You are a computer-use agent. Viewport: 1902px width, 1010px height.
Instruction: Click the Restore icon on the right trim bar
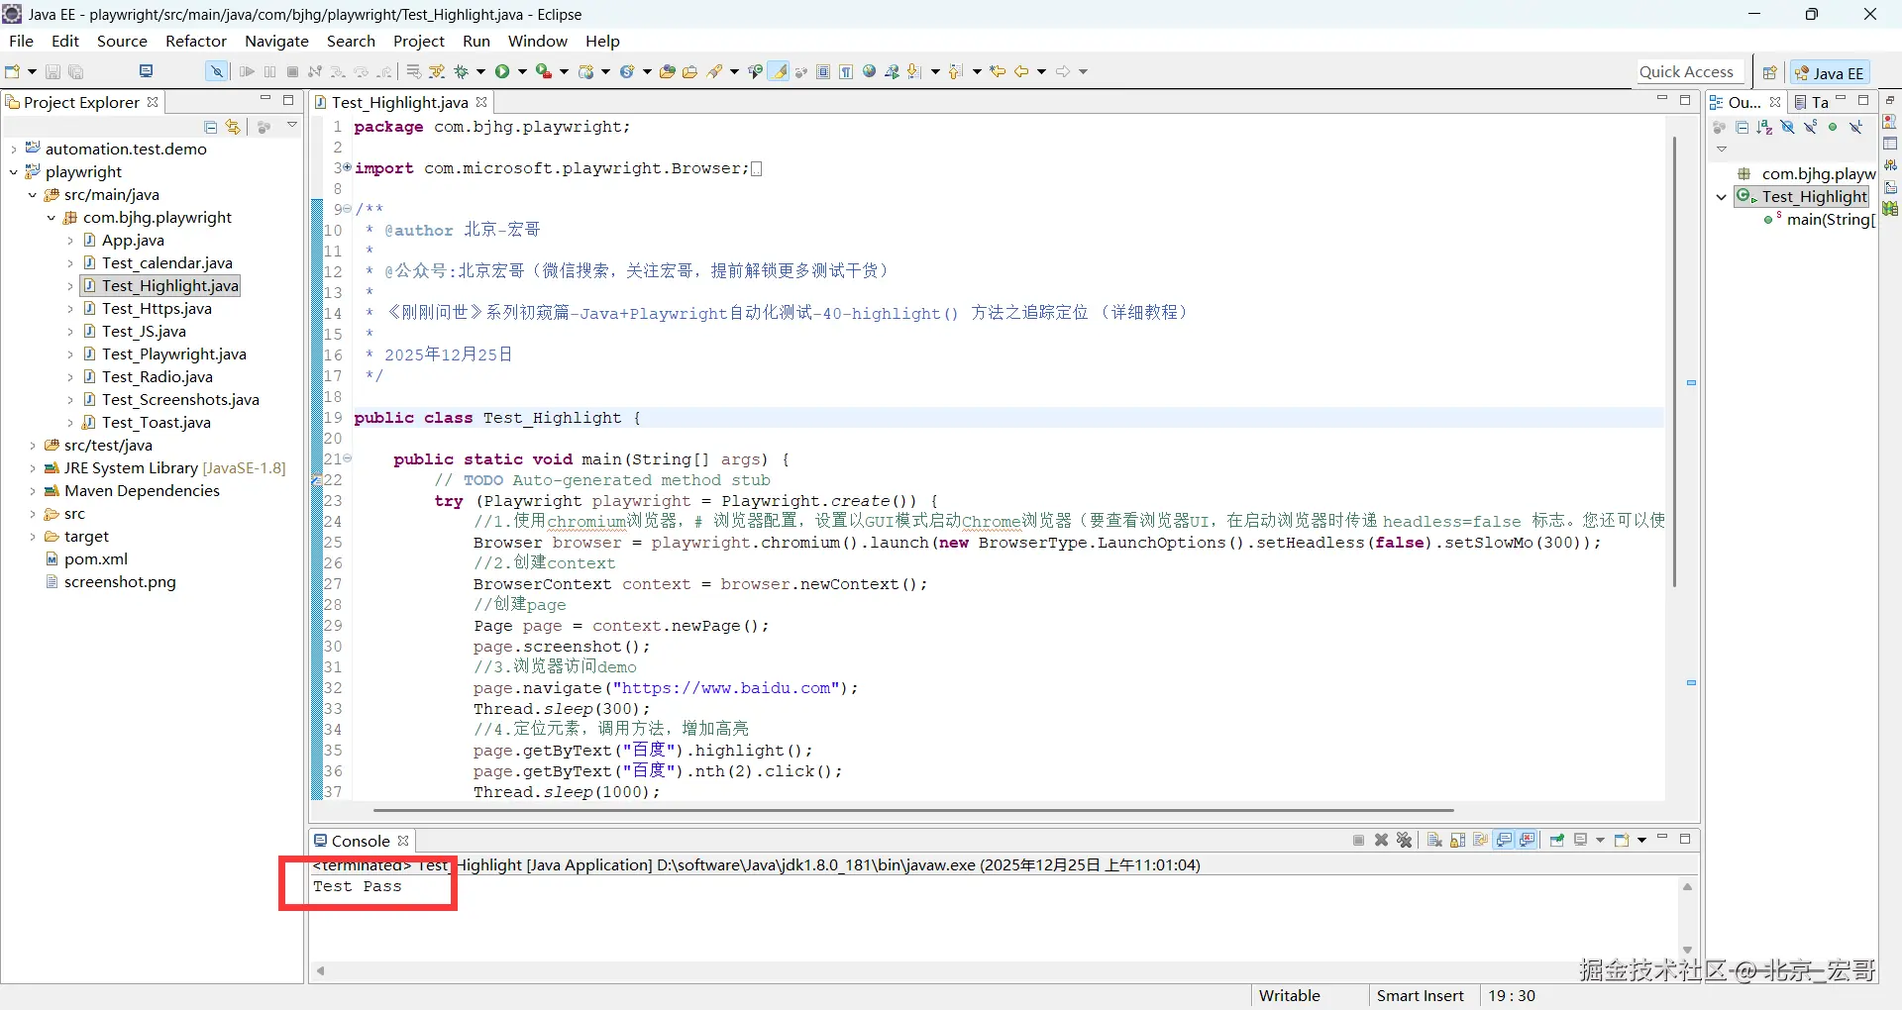[1890, 100]
